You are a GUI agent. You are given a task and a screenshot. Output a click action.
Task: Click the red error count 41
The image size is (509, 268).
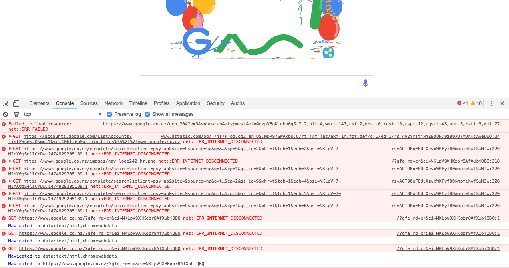463,103
